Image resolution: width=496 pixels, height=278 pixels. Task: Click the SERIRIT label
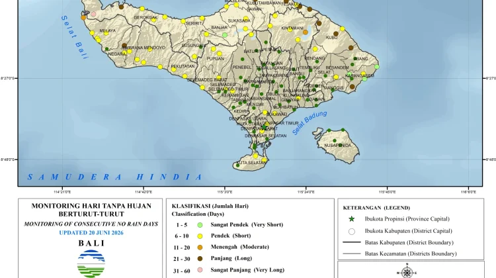click(x=194, y=23)
